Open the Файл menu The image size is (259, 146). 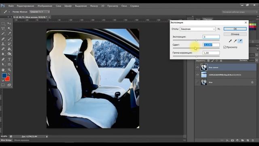11,6
